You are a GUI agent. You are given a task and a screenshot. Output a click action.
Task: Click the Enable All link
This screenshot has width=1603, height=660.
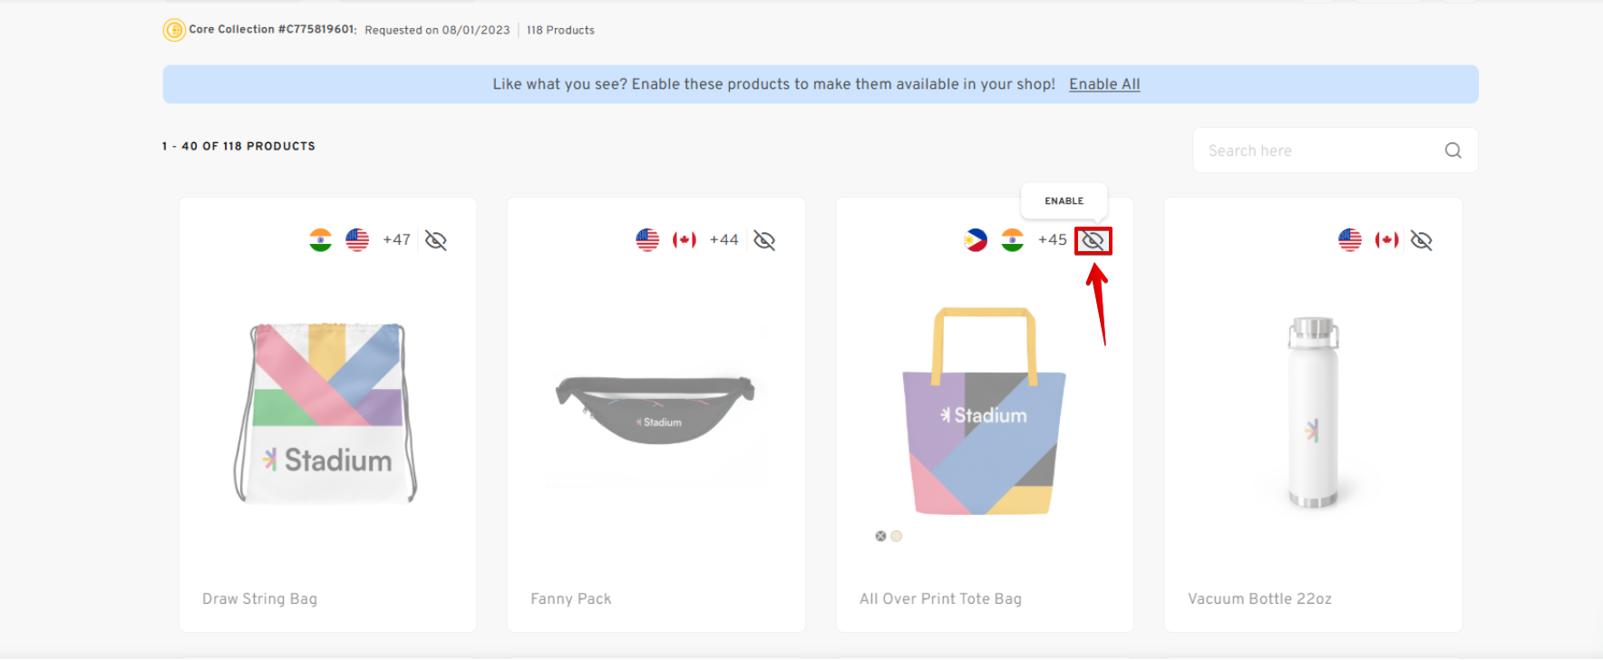tap(1104, 84)
